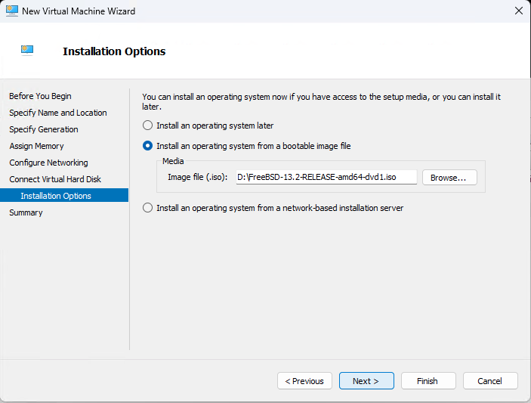
Task: Click the wizard icon in title bar
Action: click(x=12, y=11)
